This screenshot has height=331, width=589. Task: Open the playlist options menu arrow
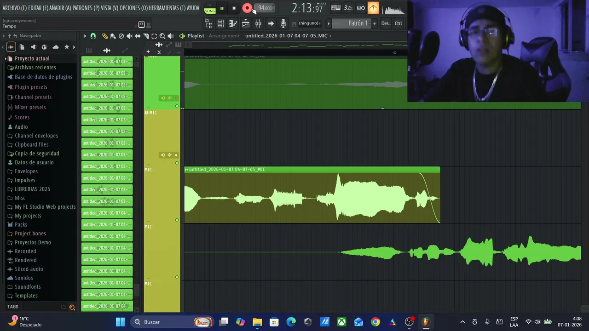(x=85, y=36)
